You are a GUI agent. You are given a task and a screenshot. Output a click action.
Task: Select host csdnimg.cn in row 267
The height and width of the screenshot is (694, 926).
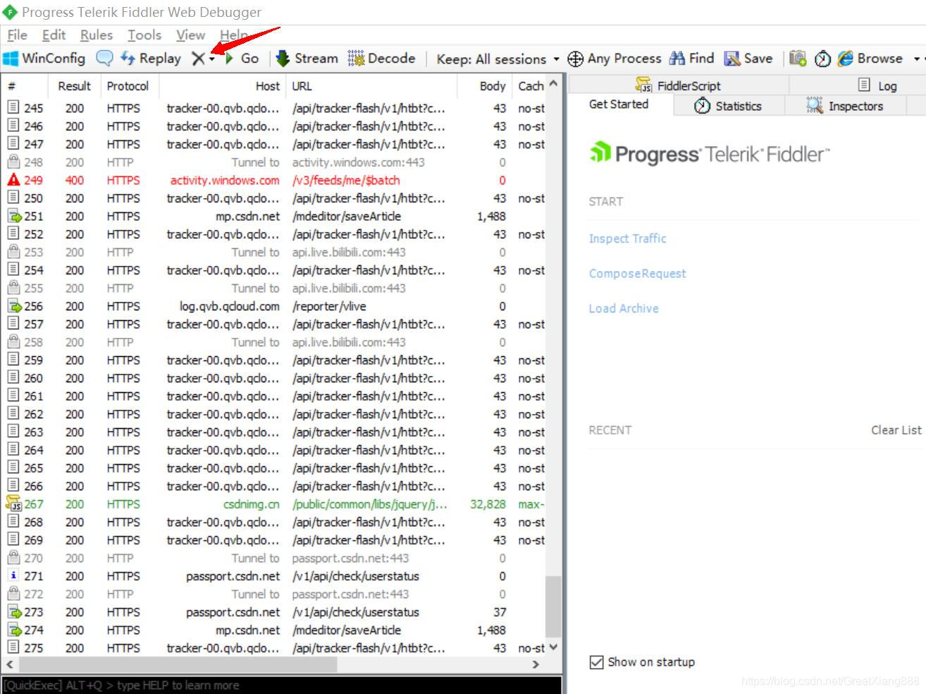[252, 504]
